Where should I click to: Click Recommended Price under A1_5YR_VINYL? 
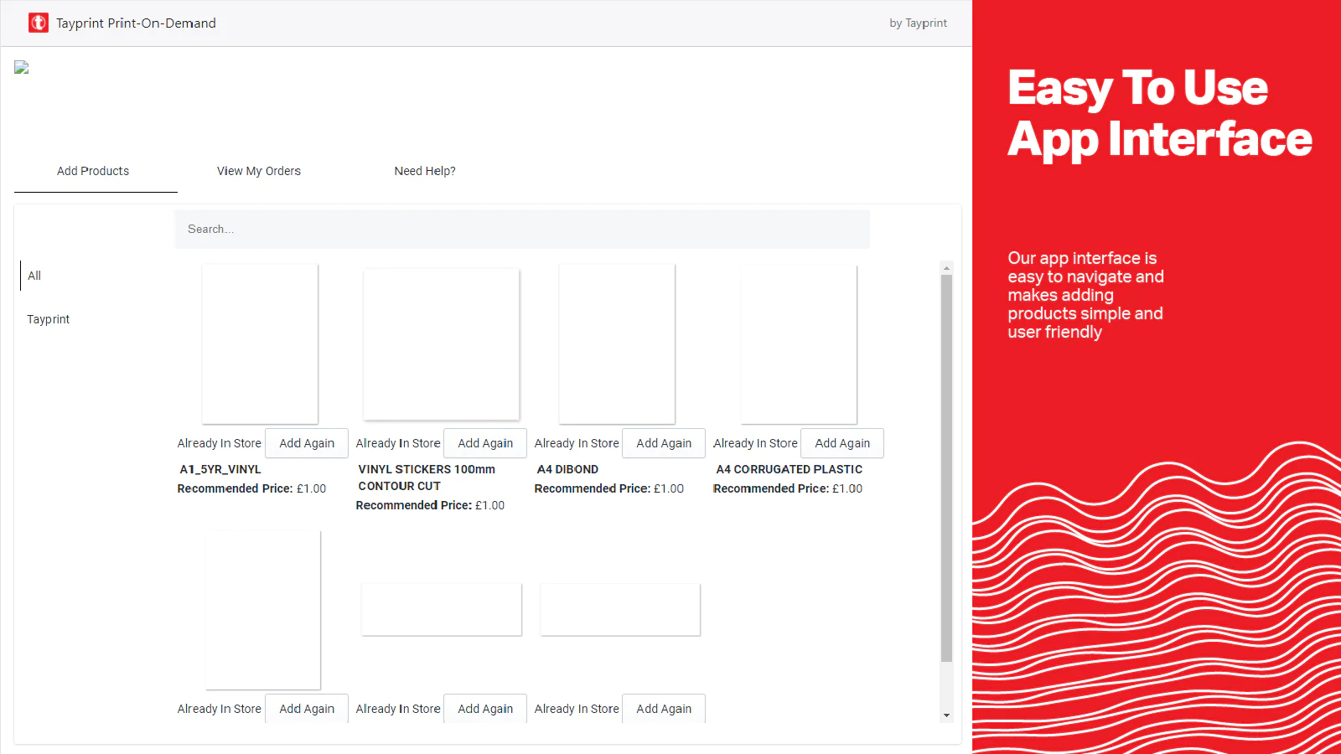(251, 488)
